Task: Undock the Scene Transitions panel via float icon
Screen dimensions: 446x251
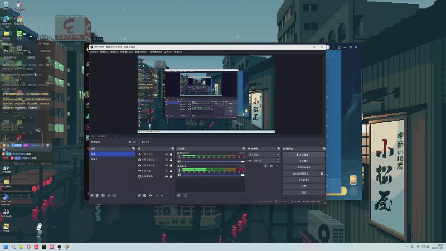Action: click(279, 148)
